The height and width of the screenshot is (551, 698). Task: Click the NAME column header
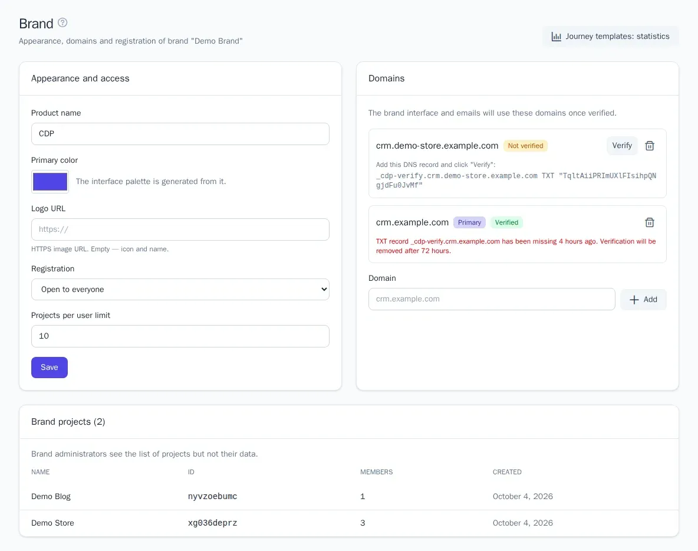[x=41, y=472]
